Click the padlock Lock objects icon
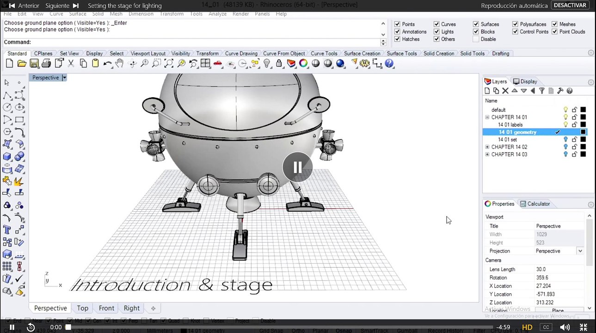 click(x=279, y=63)
